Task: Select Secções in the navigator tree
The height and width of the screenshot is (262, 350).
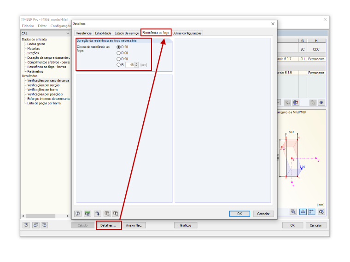Action: [x=33, y=53]
